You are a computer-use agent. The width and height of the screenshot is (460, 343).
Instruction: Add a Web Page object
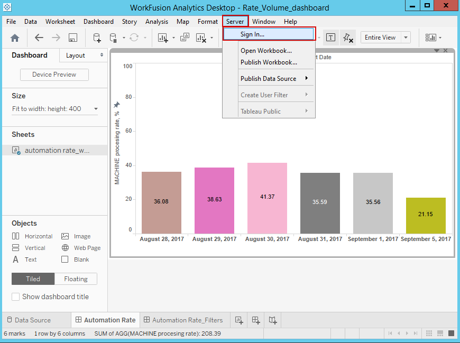tap(81, 248)
